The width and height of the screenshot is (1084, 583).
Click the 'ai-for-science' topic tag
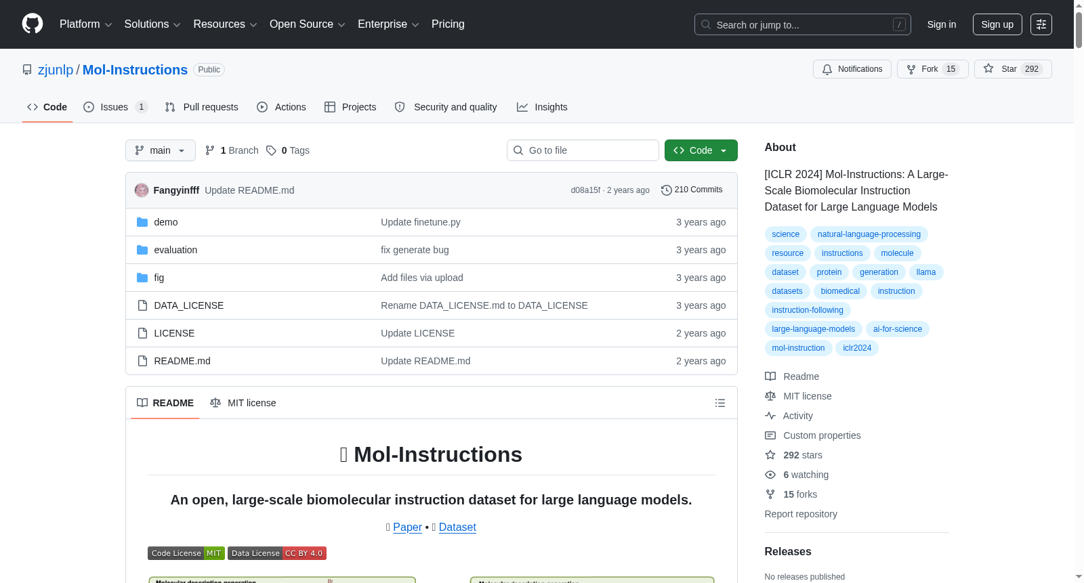[898, 329]
